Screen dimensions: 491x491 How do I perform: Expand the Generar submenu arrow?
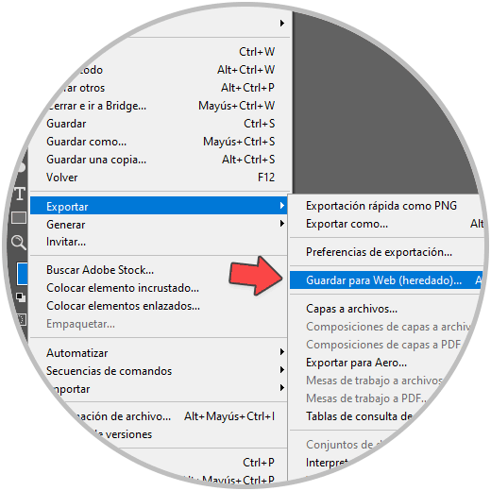(282, 224)
